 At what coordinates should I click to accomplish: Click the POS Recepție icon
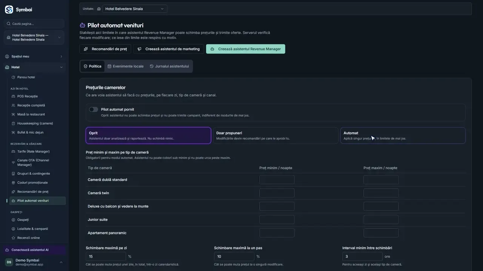(x=14, y=96)
